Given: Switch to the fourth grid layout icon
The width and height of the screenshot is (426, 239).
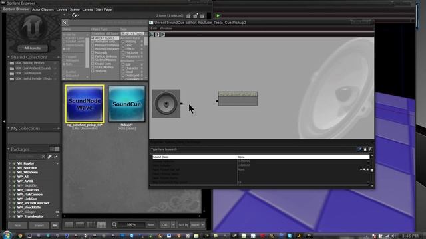Looking at the screenshot, I should point(101,224).
